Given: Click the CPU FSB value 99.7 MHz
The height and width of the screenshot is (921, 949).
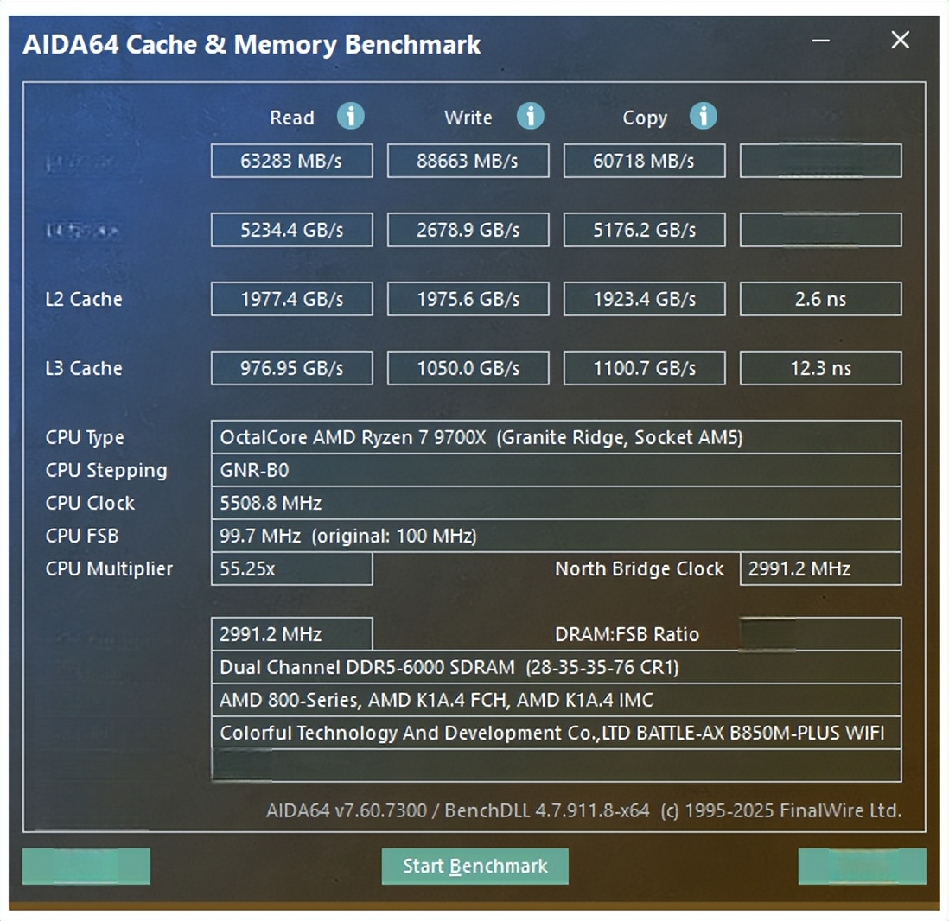Looking at the screenshot, I should pyautogui.click(x=557, y=536).
